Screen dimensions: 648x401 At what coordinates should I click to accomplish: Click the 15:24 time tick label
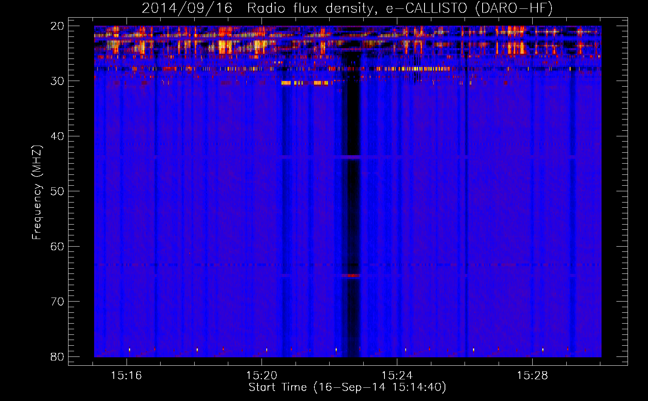click(397, 376)
